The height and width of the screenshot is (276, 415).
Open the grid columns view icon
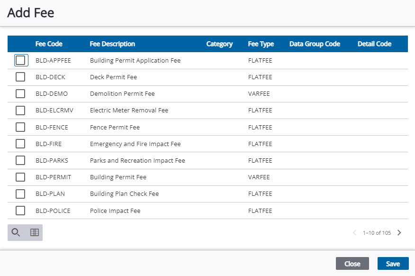pyautogui.click(x=34, y=232)
